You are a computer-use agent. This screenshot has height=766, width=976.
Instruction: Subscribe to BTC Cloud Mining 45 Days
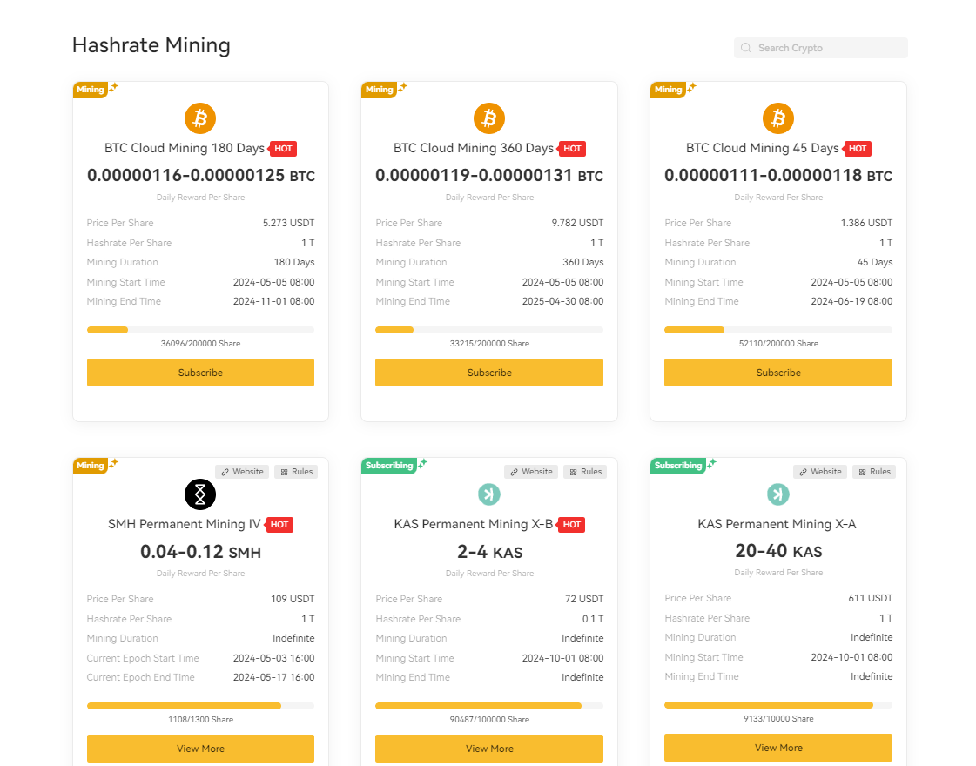pyautogui.click(x=778, y=372)
